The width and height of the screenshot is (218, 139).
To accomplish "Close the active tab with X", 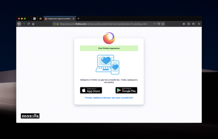I will pyautogui.click(x=73, y=18).
